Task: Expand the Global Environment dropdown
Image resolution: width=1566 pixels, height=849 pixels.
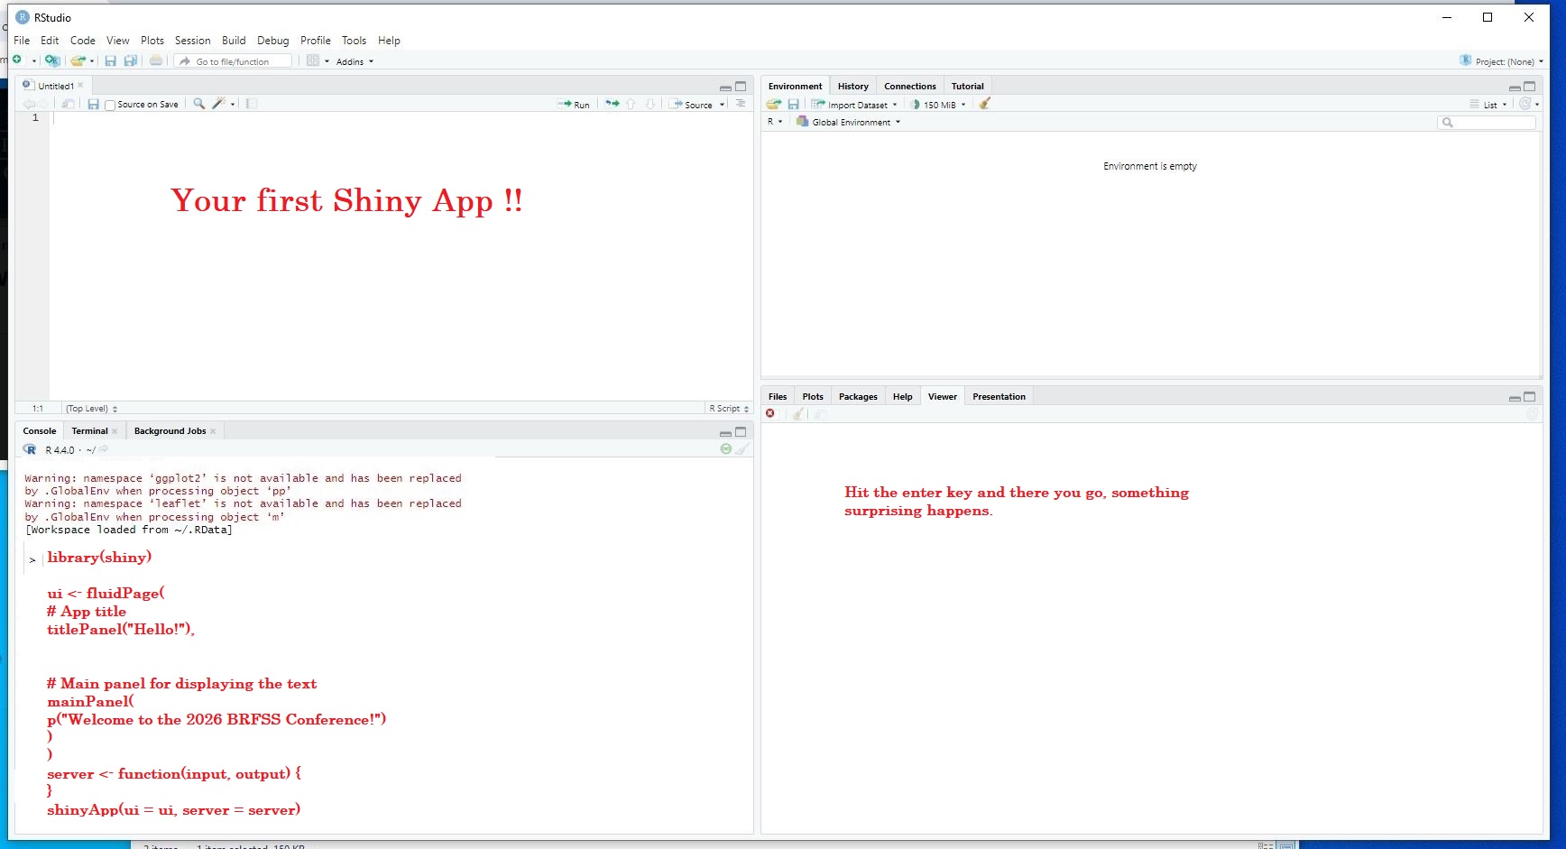Action: (850, 122)
